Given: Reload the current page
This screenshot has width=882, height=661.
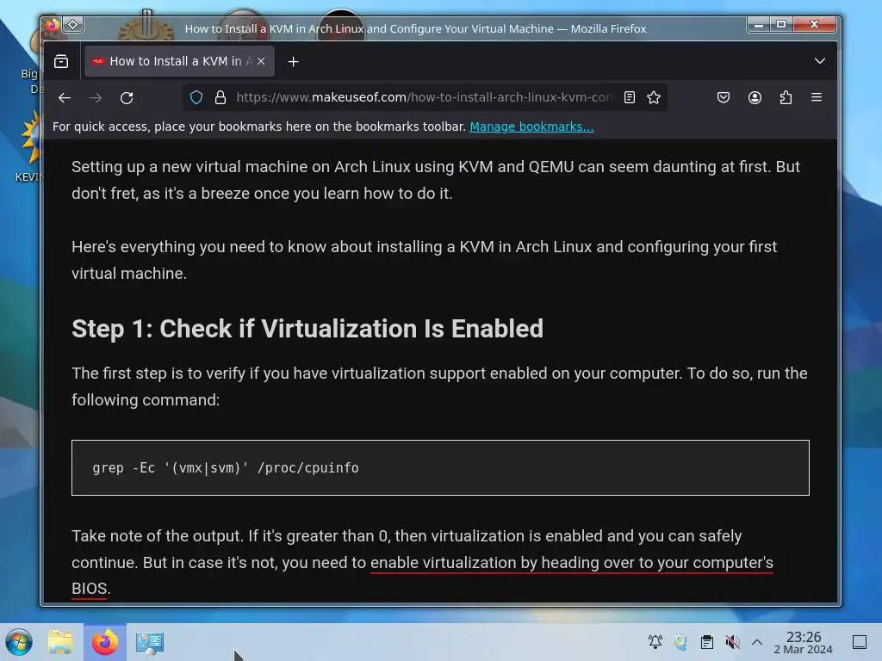Looking at the screenshot, I should pyautogui.click(x=127, y=98).
